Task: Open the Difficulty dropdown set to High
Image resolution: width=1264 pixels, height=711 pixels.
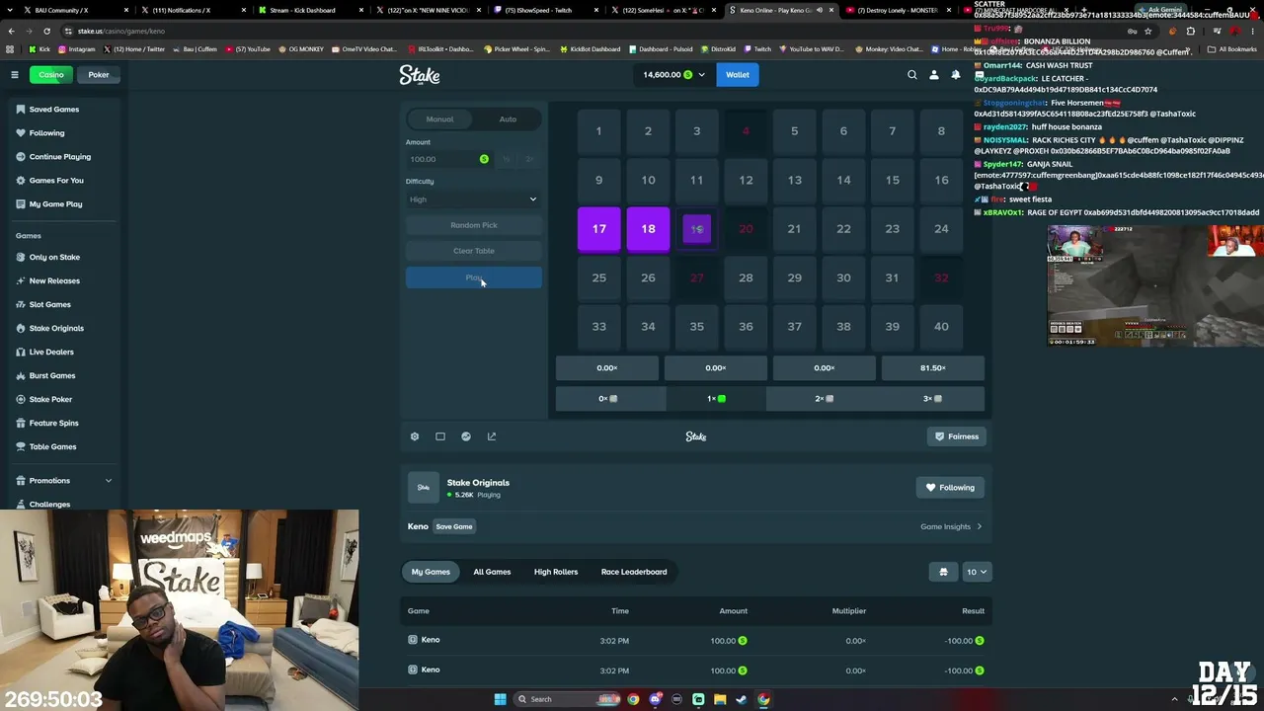Action: [x=474, y=199]
